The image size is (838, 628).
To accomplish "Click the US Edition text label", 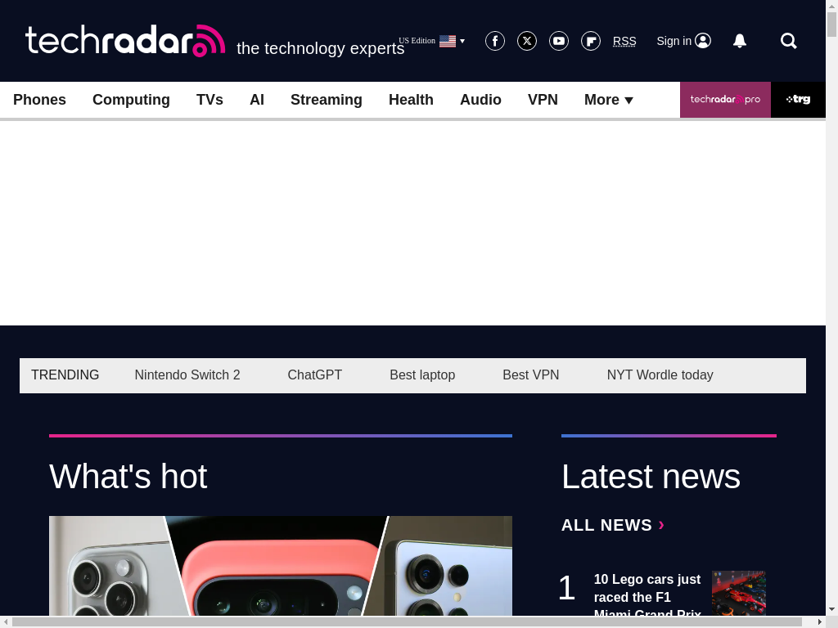I will click(417, 41).
